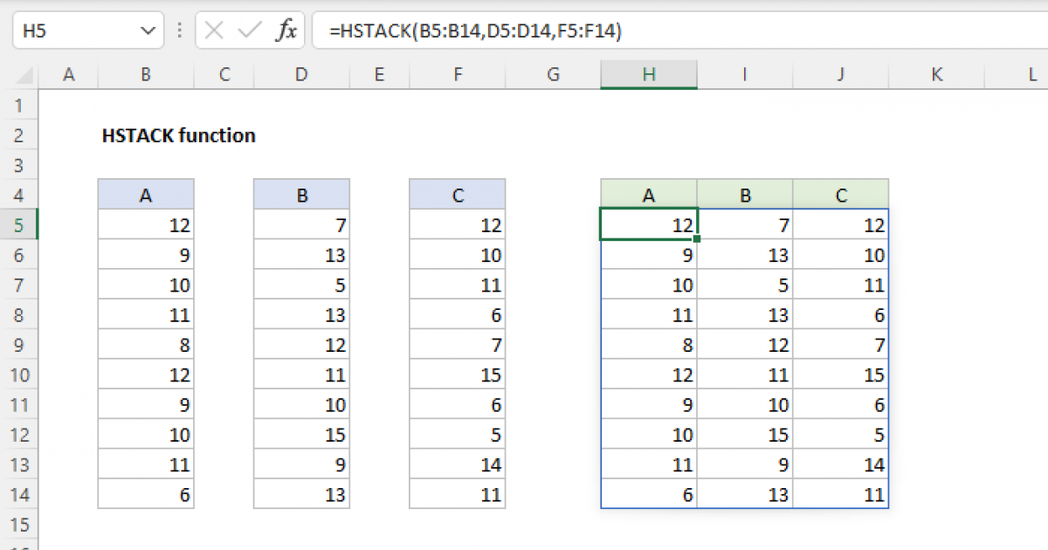Select column H by its header

(649, 75)
